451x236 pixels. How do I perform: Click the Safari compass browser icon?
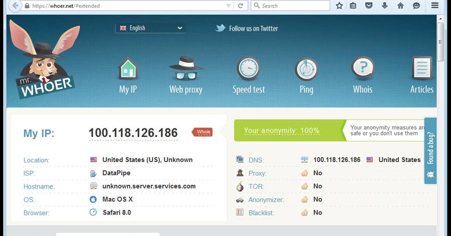93,212
